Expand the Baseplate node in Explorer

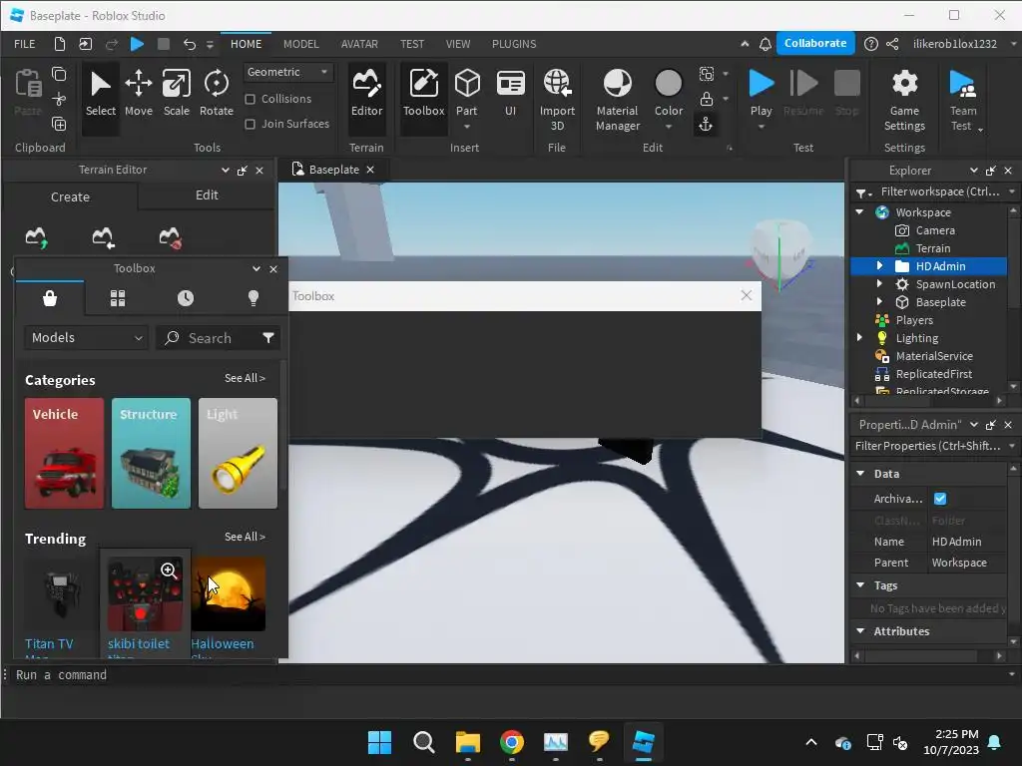880,301
